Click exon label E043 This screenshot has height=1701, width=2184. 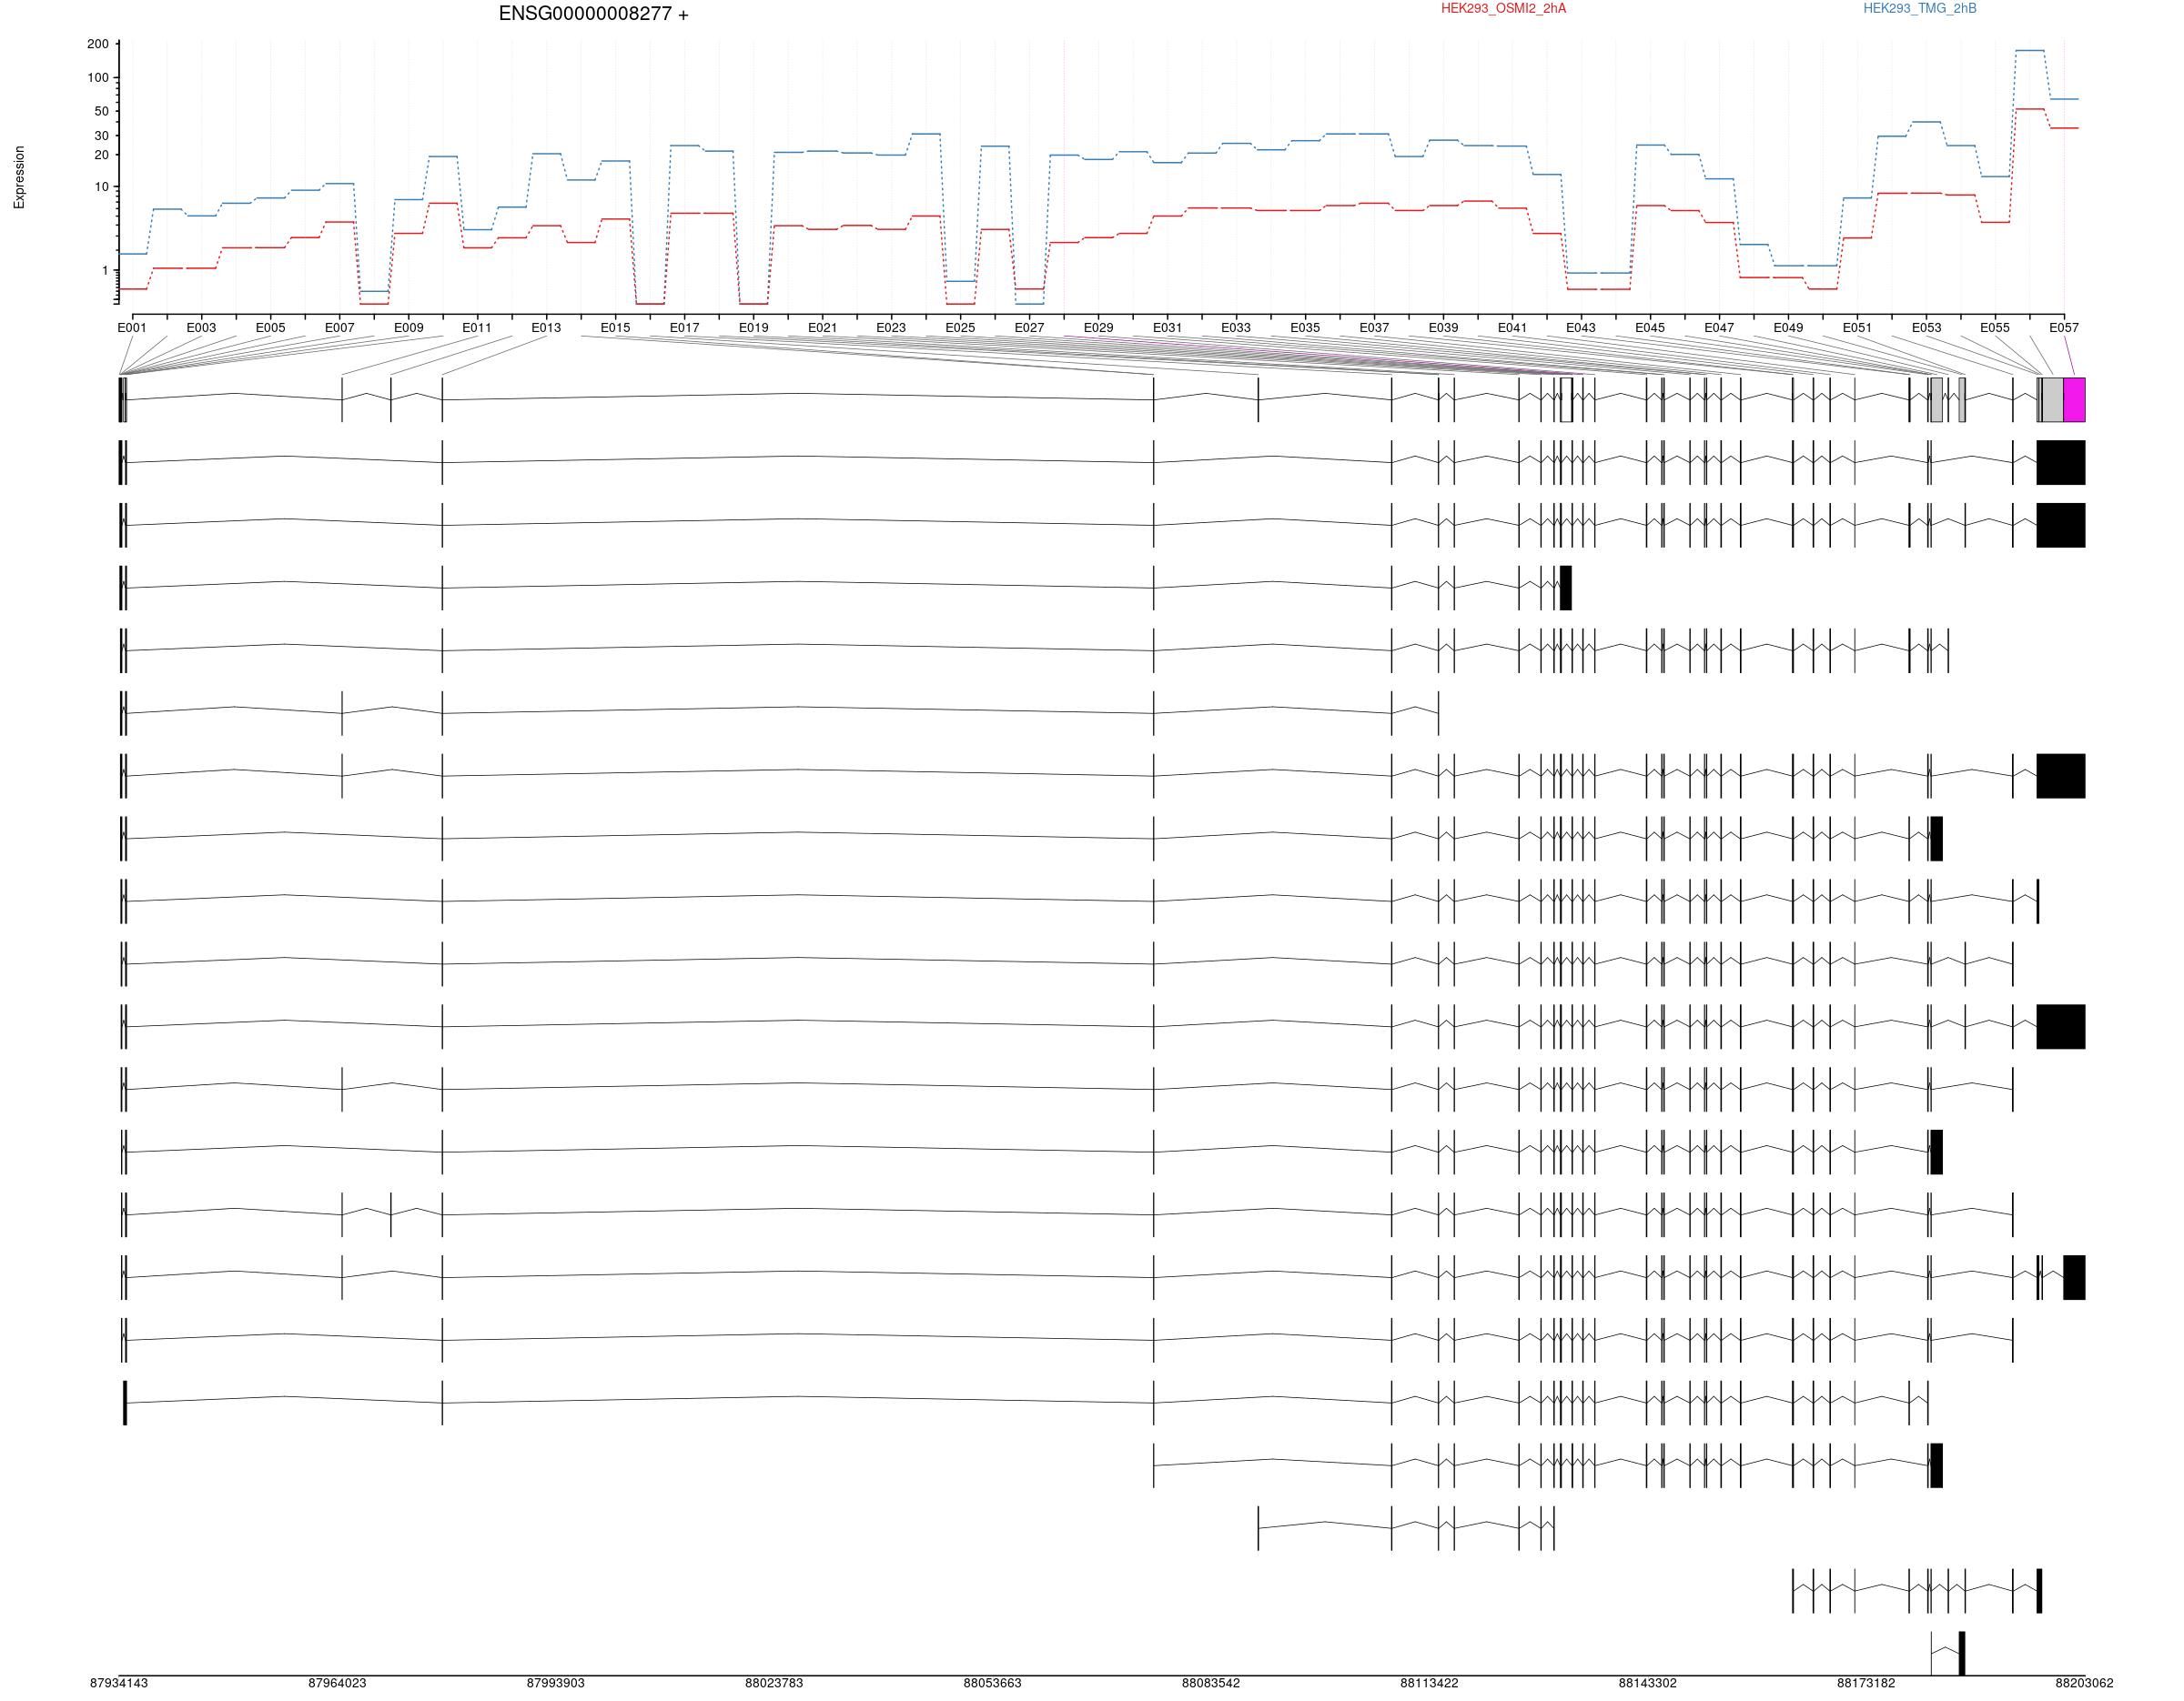pyautogui.click(x=1581, y=327)
